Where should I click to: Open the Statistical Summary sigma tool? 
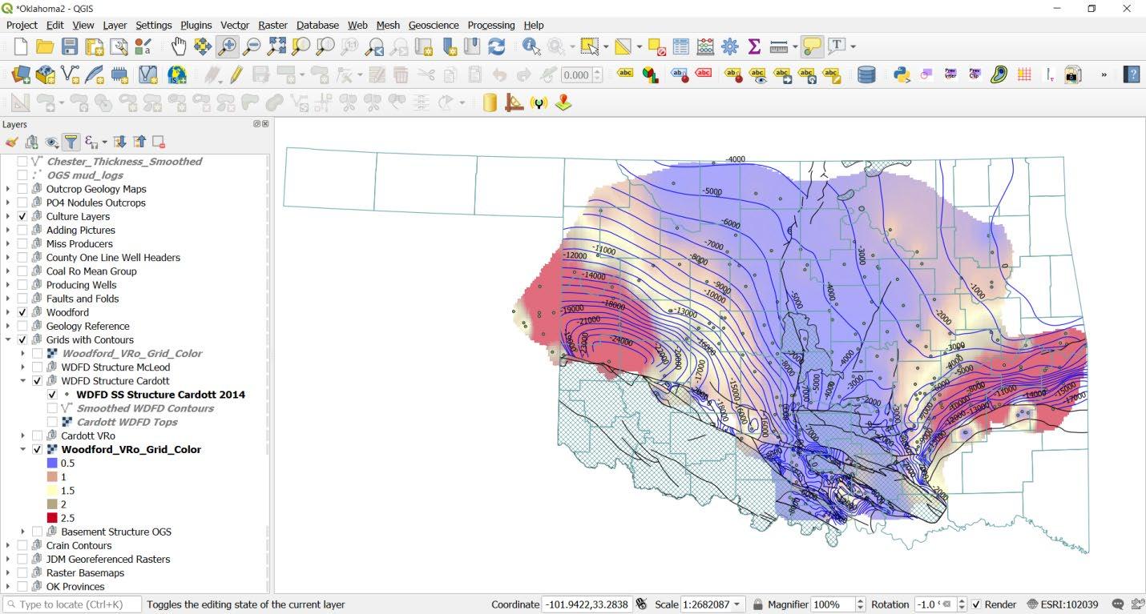tap(754, 46)
